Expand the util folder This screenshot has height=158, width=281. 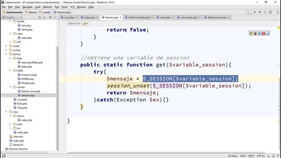11,42
